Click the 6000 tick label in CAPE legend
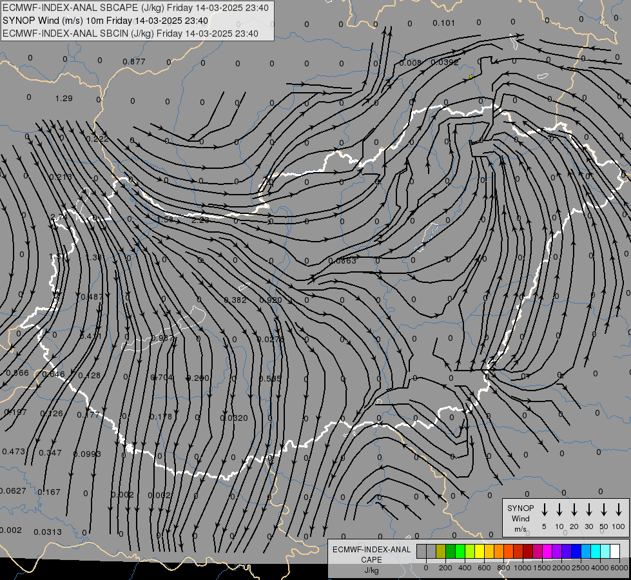The height and width of the screenshot is (580, 631). coord(620,568)
